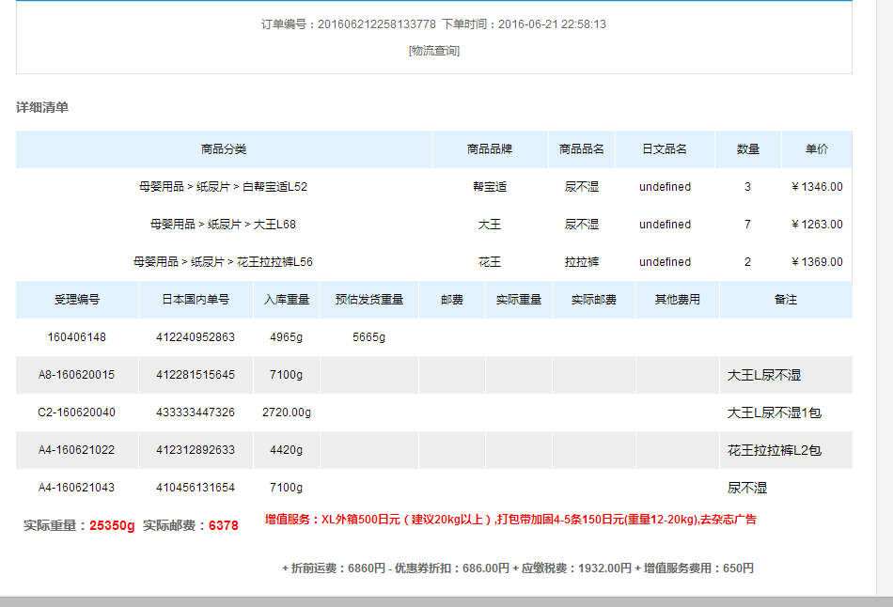Click remark 大王L尿不湿1包
Viewport: 893px width, 607px height.
(775, 412)
